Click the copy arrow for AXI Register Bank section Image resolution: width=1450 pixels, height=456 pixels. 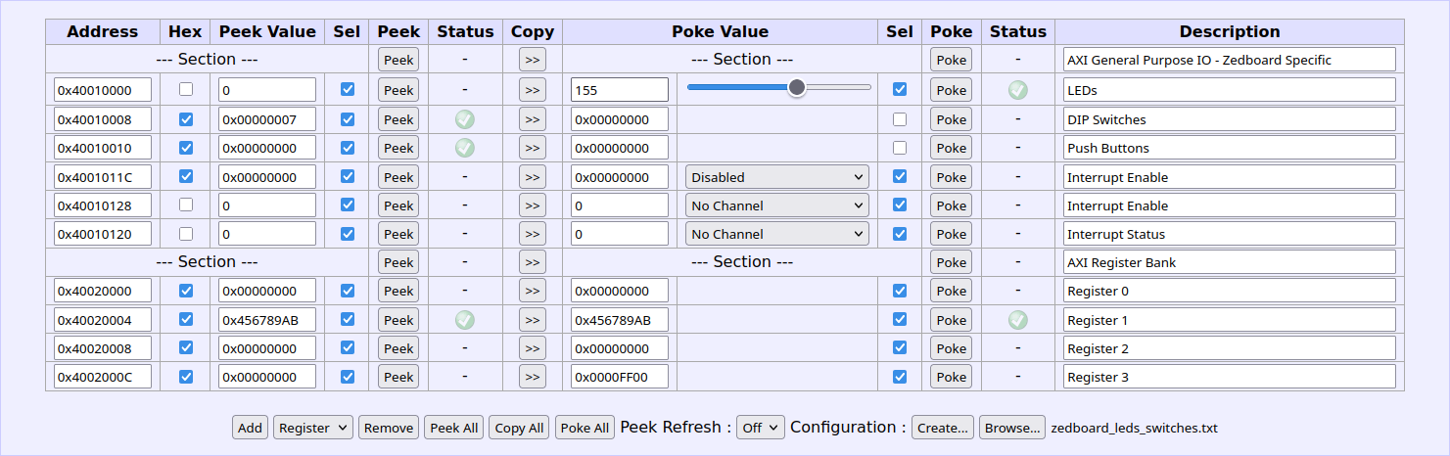[x=532, y=262]
